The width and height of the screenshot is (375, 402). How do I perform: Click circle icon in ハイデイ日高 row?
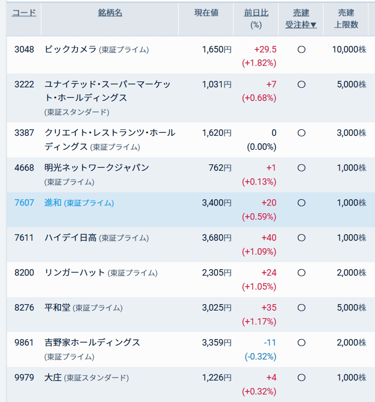[x=302, y=238]
